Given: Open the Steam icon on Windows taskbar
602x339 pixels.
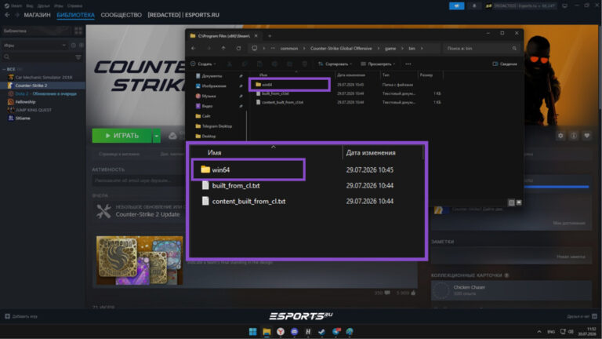Looking at the screenshot, I should (321, 331).
